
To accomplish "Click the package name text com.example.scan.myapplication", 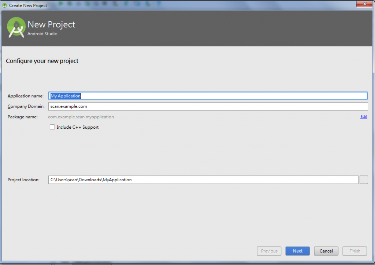I will coord(81,117).
